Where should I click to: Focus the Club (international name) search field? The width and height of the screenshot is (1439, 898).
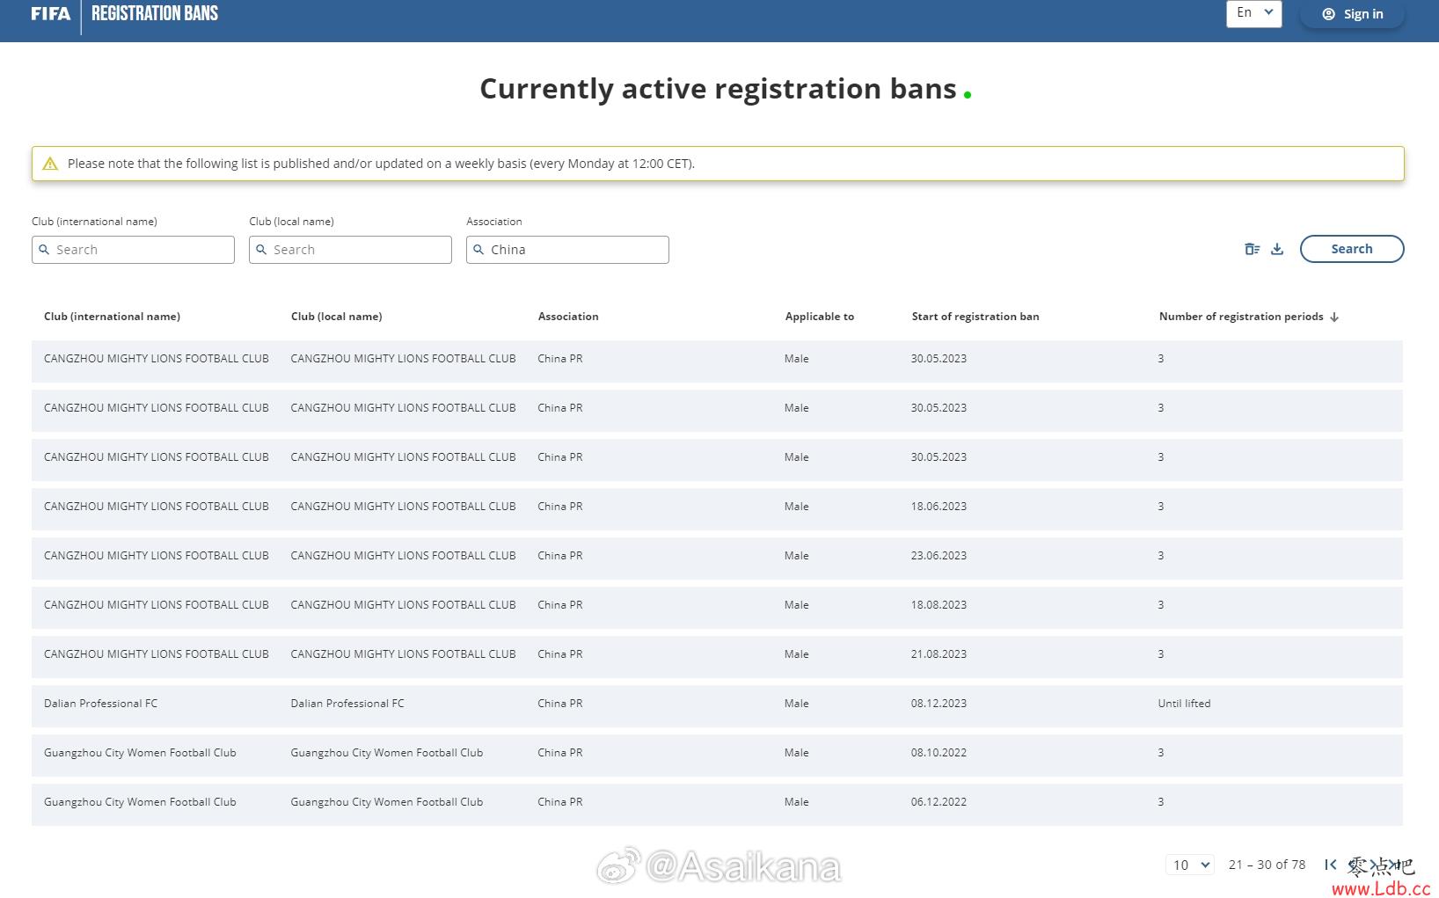(133, 250)
